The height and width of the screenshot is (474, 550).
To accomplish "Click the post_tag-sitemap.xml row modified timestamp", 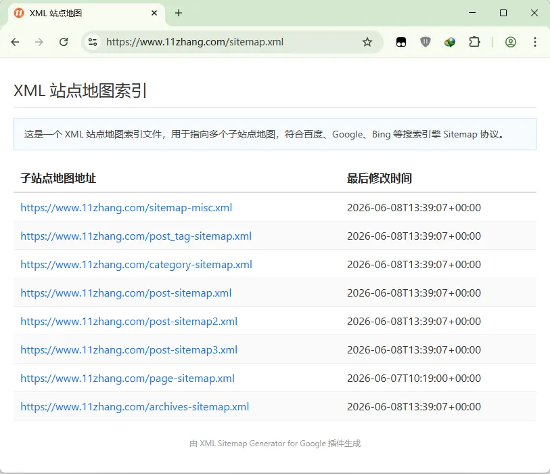I will [x=414, y=236].
